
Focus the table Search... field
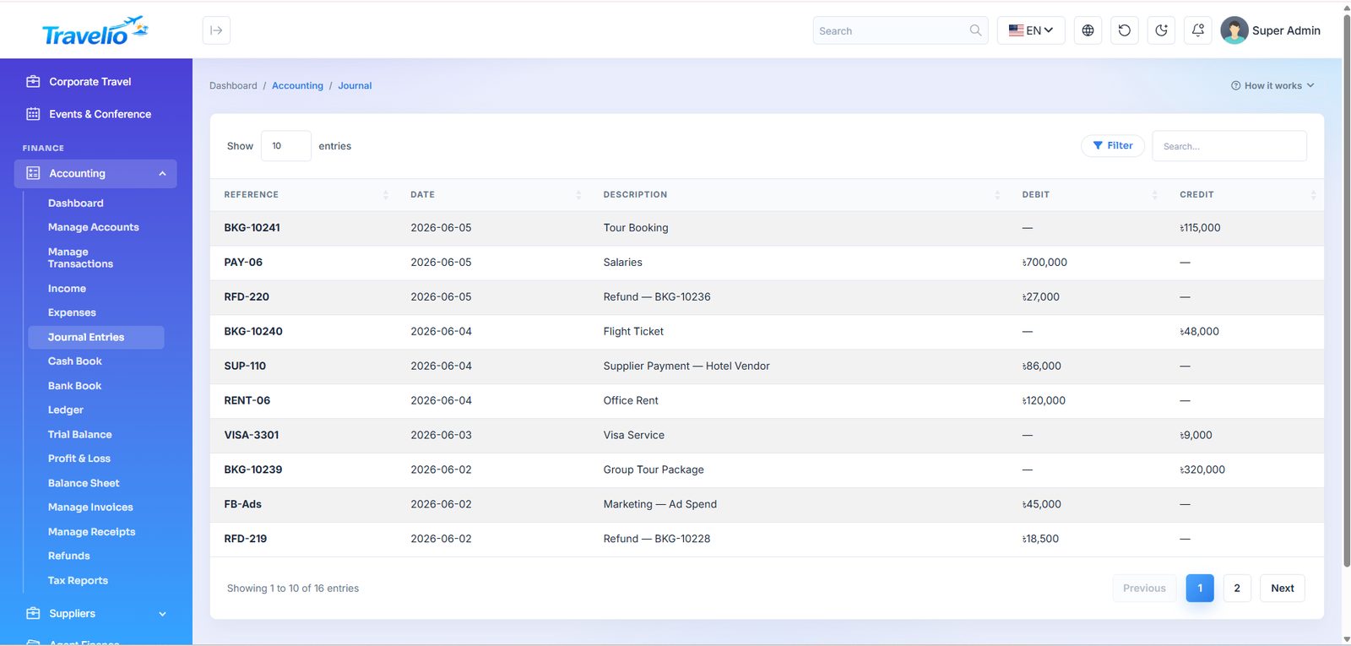1229,146
